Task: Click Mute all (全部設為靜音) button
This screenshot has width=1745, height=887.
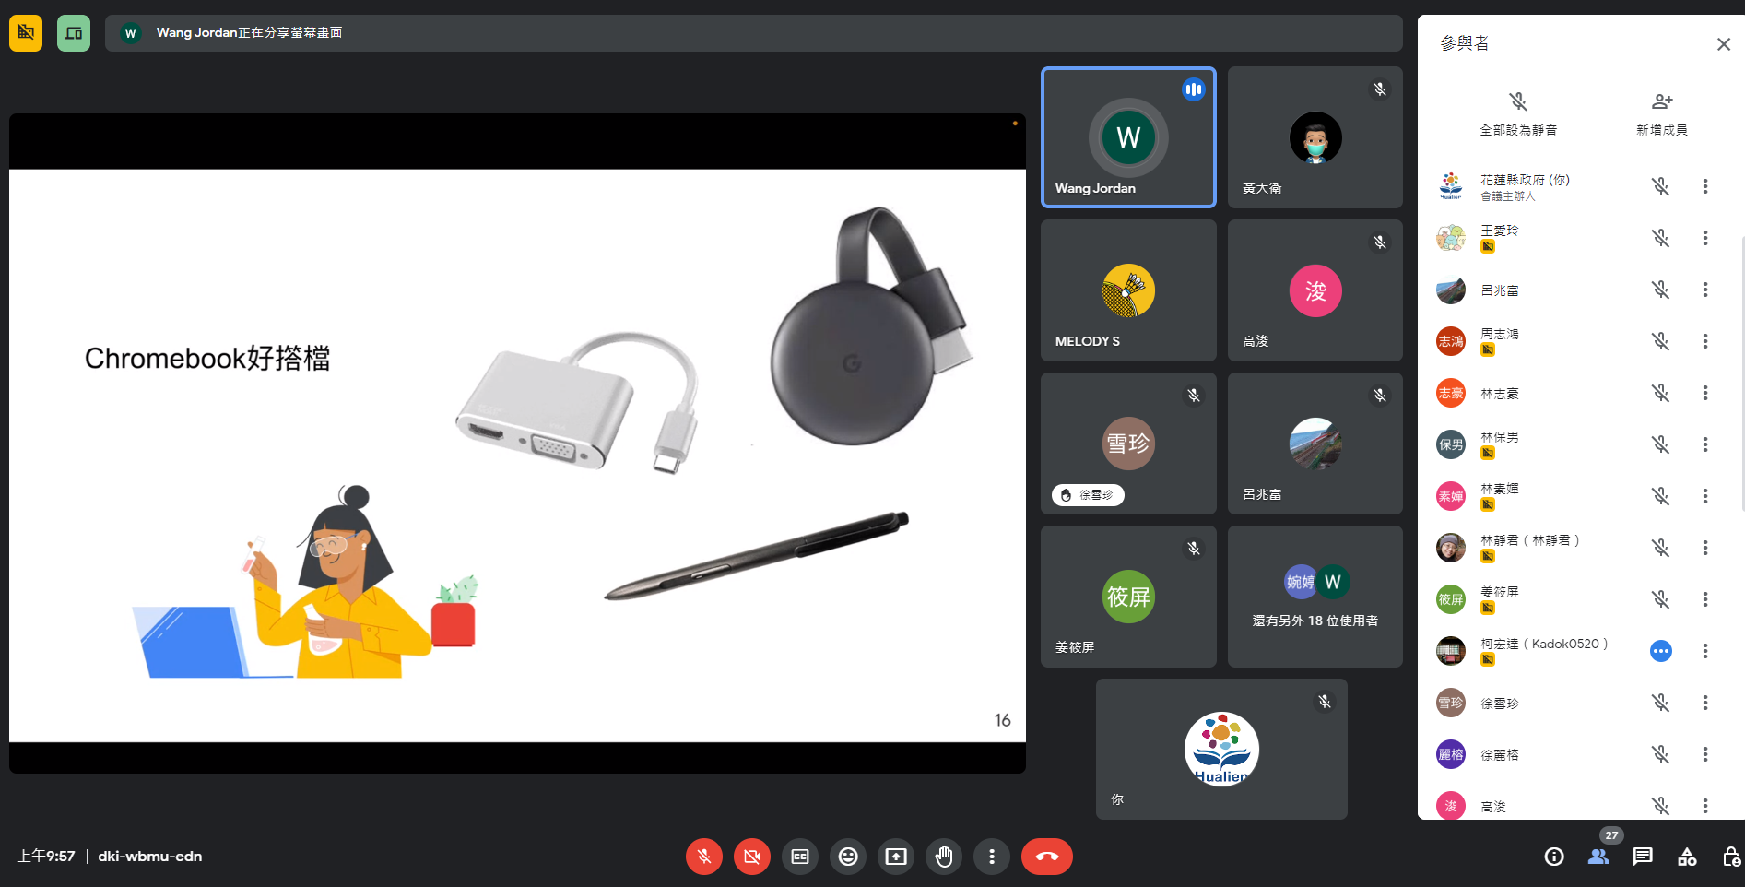Action: click(x=1518, y=113)
